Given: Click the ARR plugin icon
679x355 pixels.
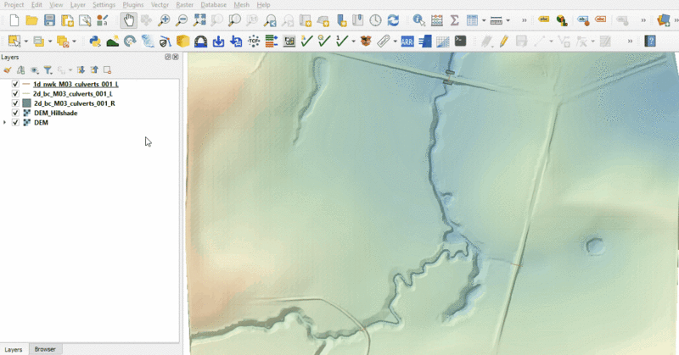Looking at the screenshot, I should click(x=407, y=41).
